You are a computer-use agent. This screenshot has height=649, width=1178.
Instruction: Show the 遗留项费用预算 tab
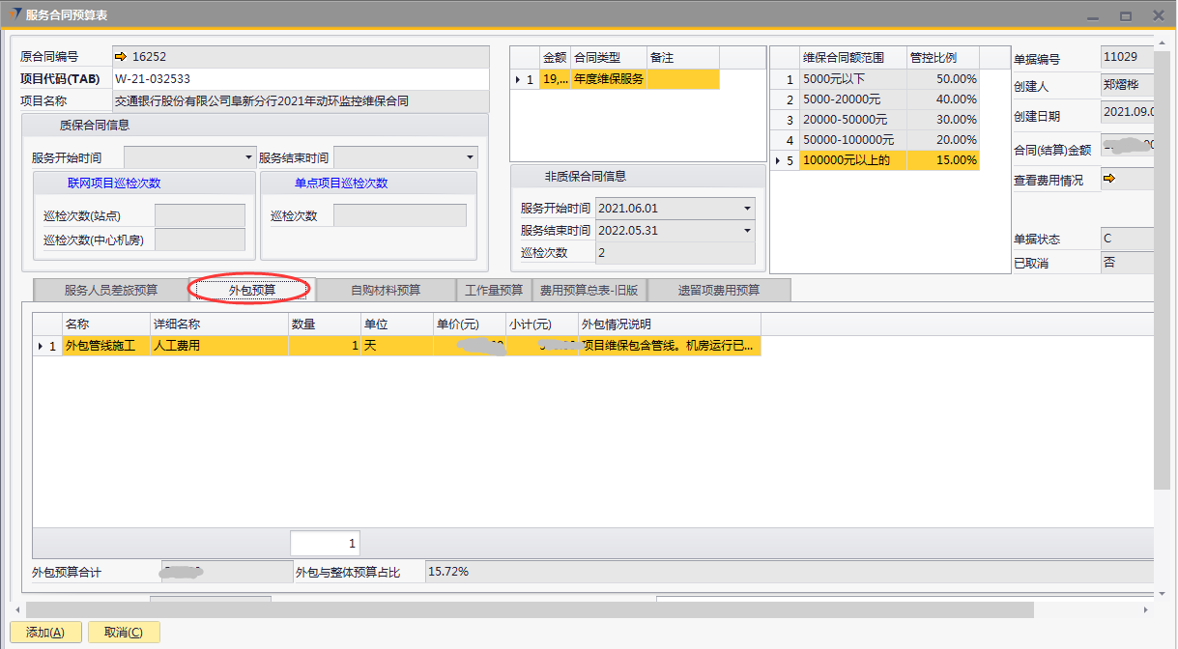pyautogui.click(x=719, y=290)
